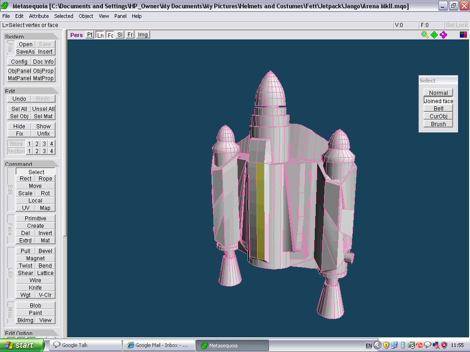Click the red security shield tray icon
This screenshot has width=470, height=352.
(x=444, y=346)
